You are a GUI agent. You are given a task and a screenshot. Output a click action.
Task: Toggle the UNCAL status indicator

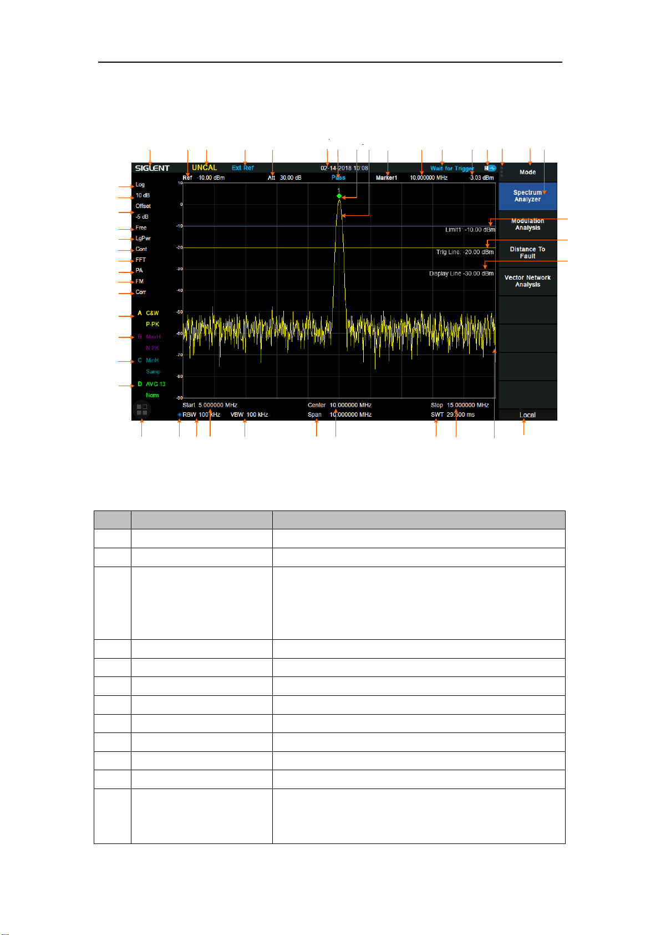[x=205, y=168]
